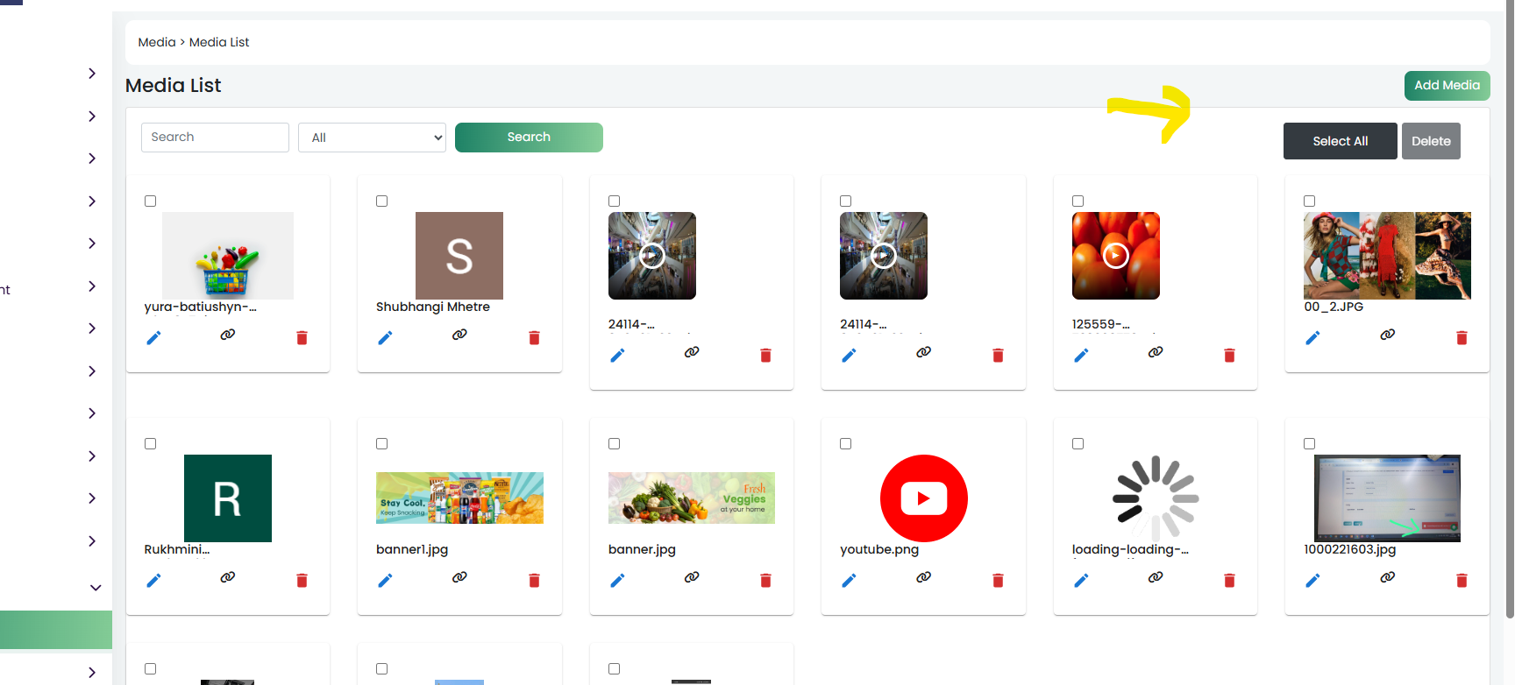Remove banner.jpg with trash icon
Viewport: 1515px width, 685px height.
click(765, 581)
